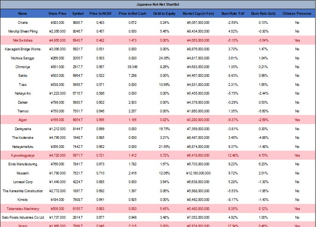
Task: Click the Charle company name cell
Action: point(22,22)
